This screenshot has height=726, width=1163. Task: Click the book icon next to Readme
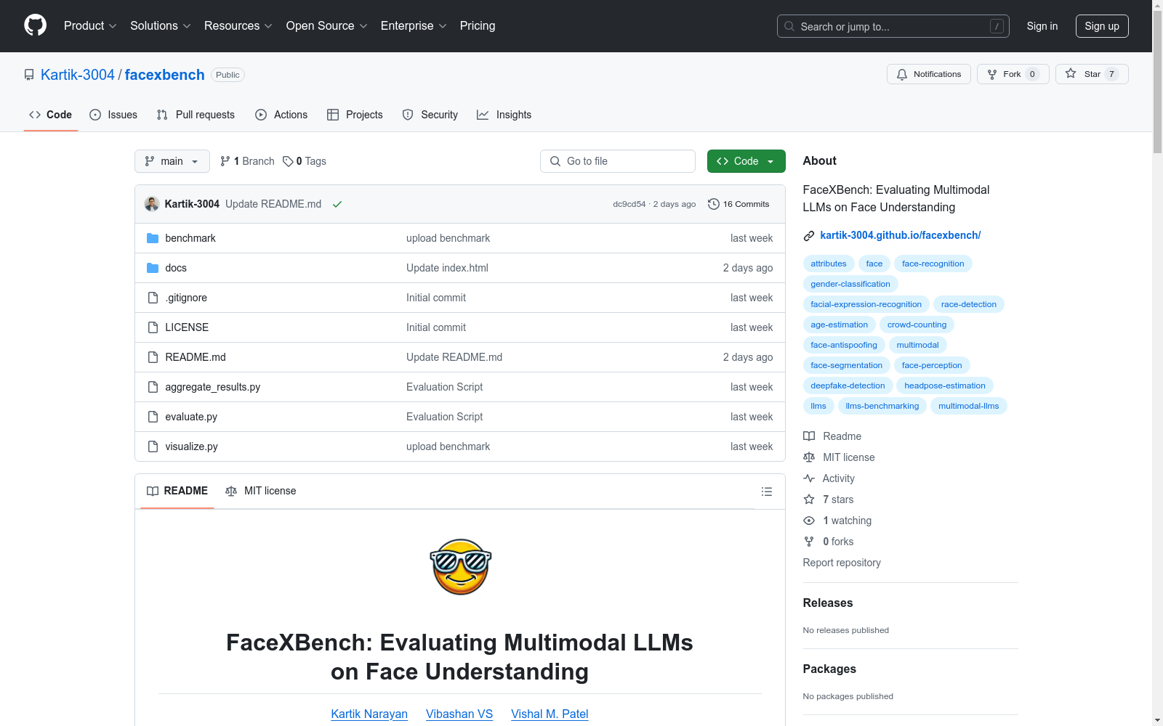809,436
